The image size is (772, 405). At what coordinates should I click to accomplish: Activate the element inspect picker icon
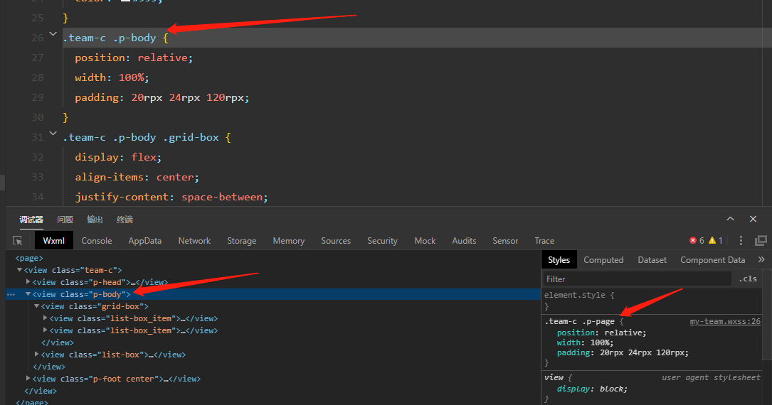point(18,240)
